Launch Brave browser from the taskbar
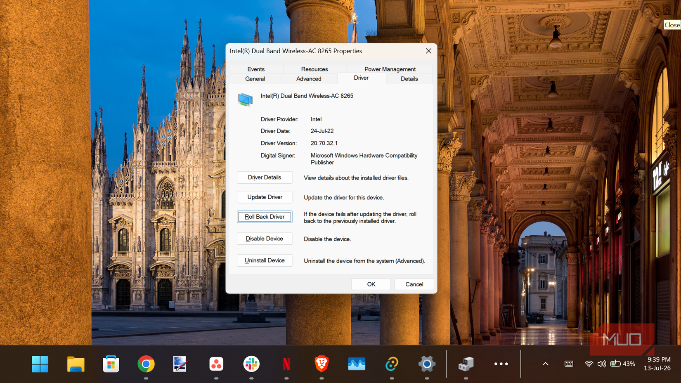681x383 pixels. (322, 364)
